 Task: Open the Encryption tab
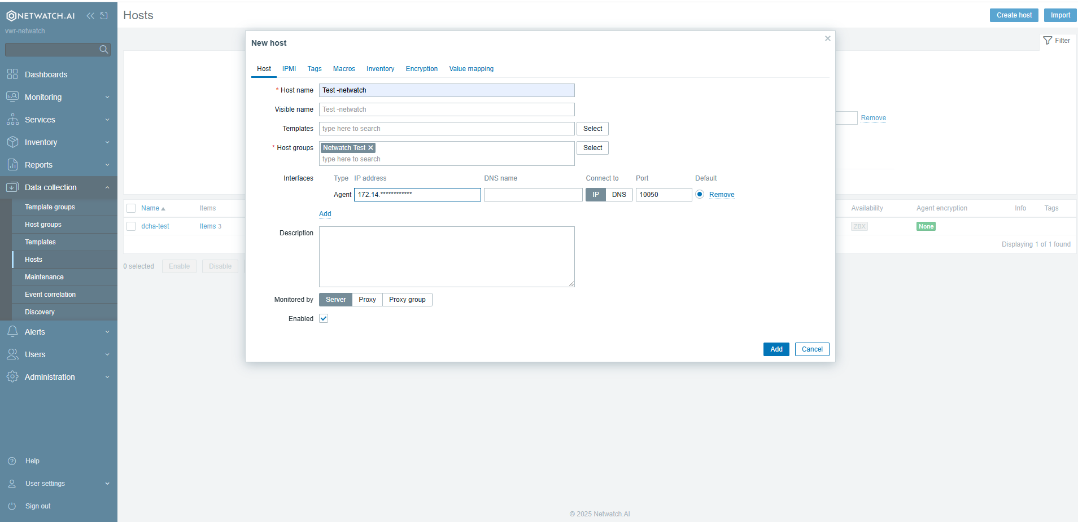(x=421, y=69)
